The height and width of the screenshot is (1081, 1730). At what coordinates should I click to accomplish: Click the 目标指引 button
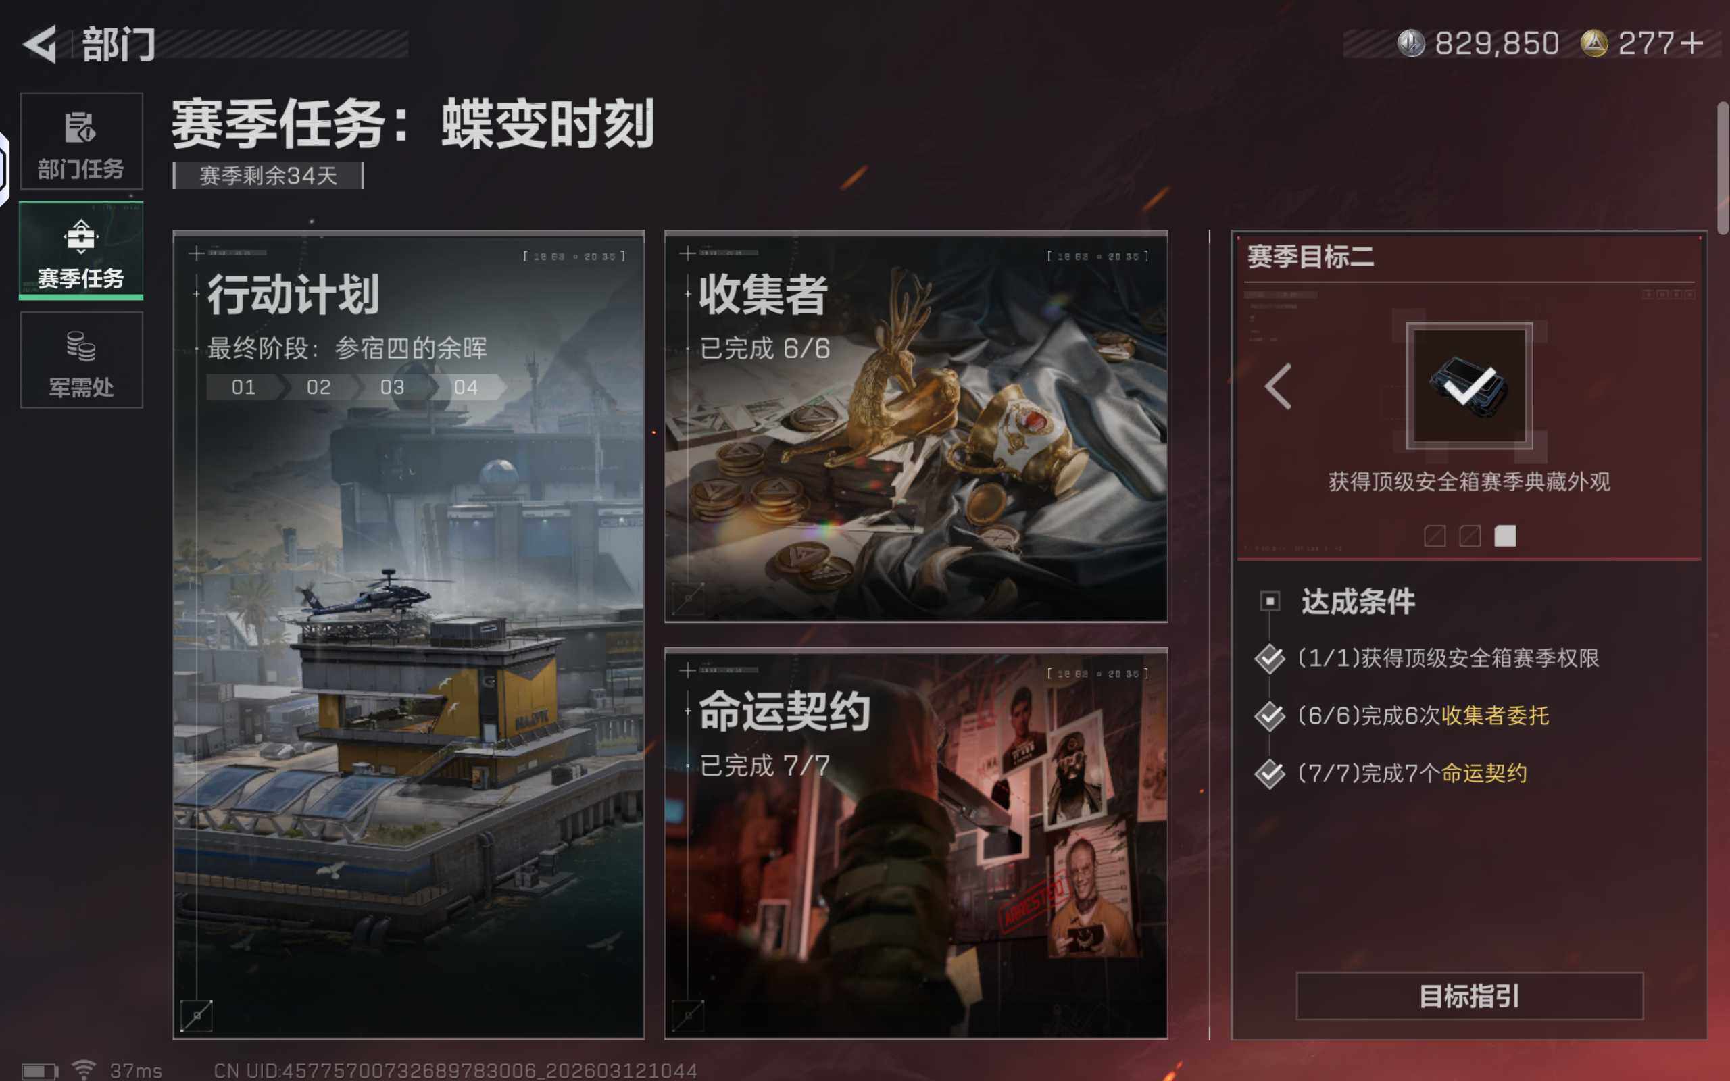(1469, 995)
